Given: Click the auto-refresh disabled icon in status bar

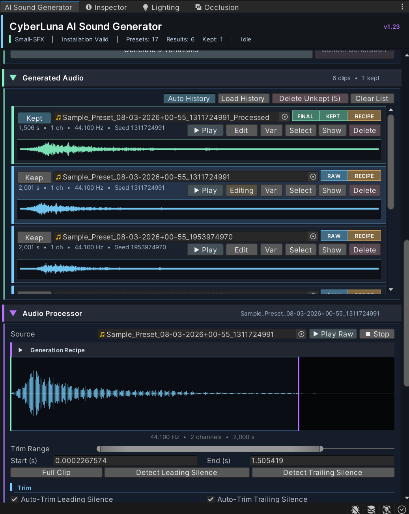Looking at the screenshot, I should click(x=387, y=509).
